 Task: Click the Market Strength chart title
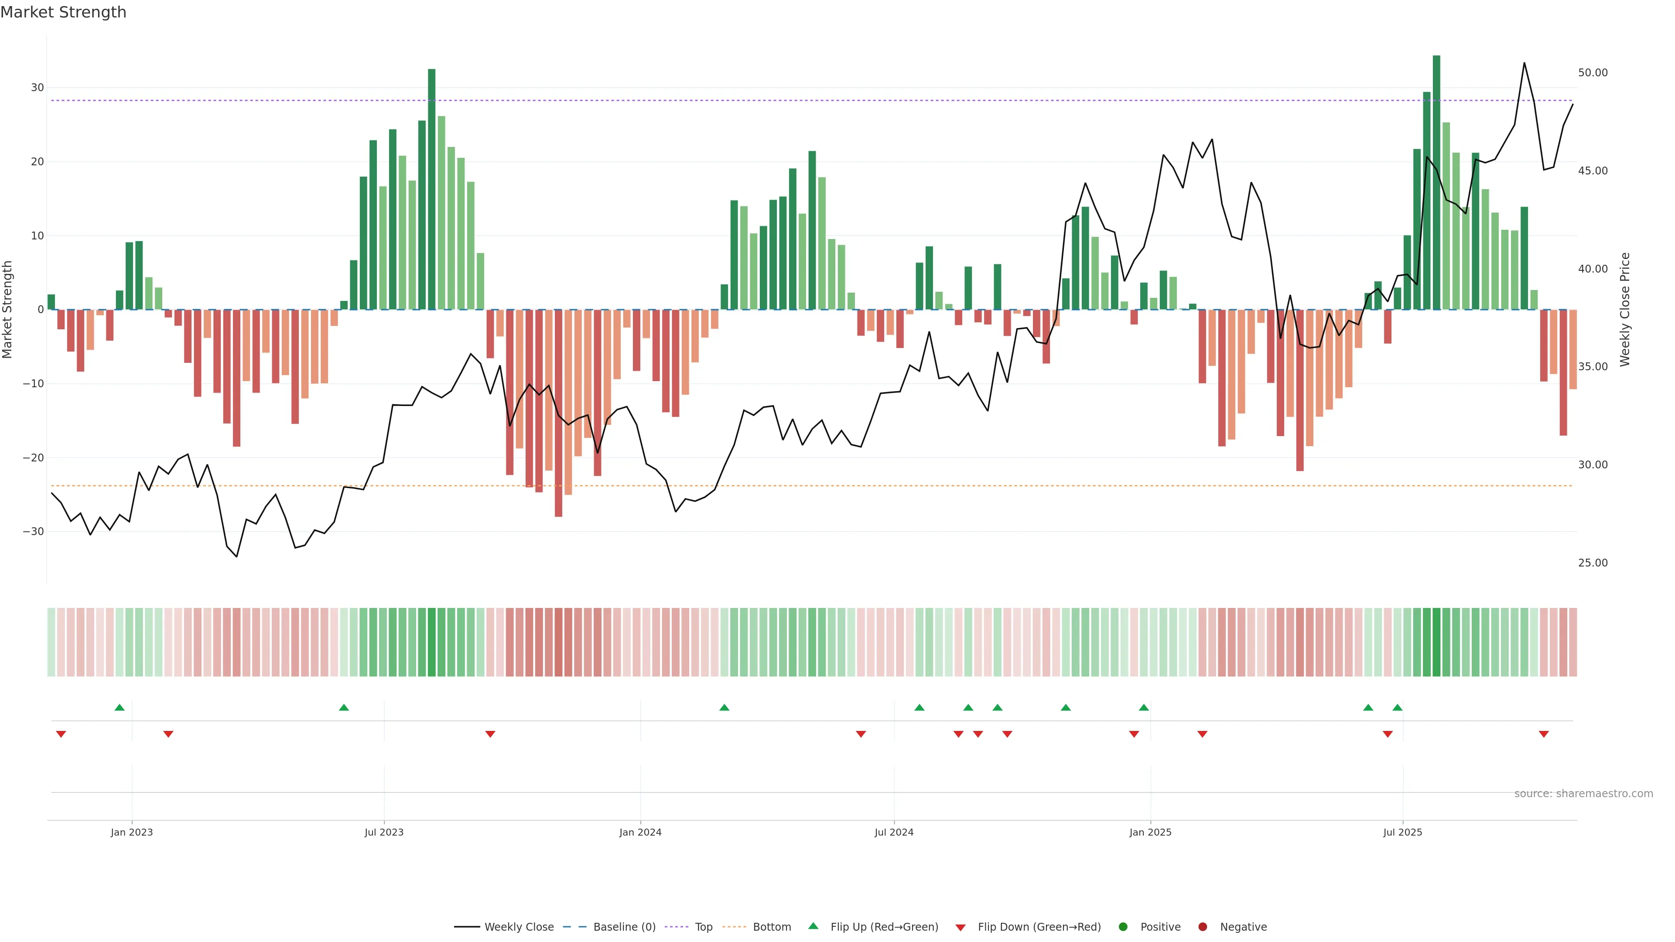pos(63,12)
